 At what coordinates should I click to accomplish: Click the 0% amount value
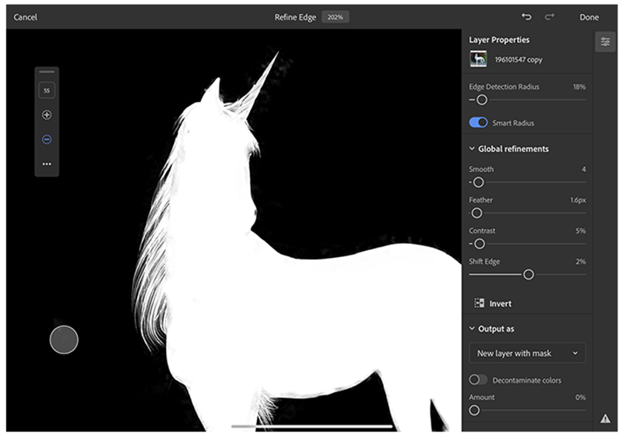tap(580, 397)
